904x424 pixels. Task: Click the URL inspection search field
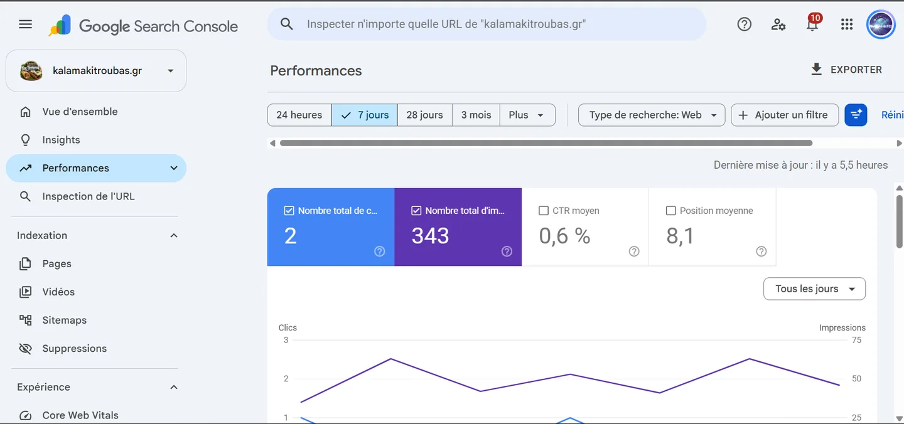point(487,24)
